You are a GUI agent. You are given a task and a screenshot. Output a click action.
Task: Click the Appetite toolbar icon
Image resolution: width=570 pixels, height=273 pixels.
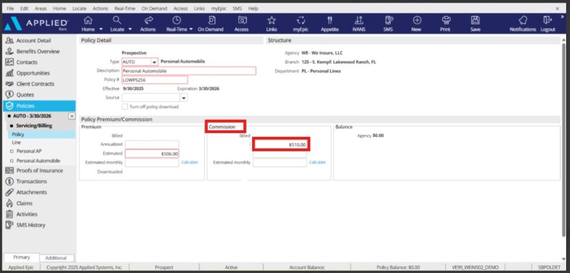[331, 23]
